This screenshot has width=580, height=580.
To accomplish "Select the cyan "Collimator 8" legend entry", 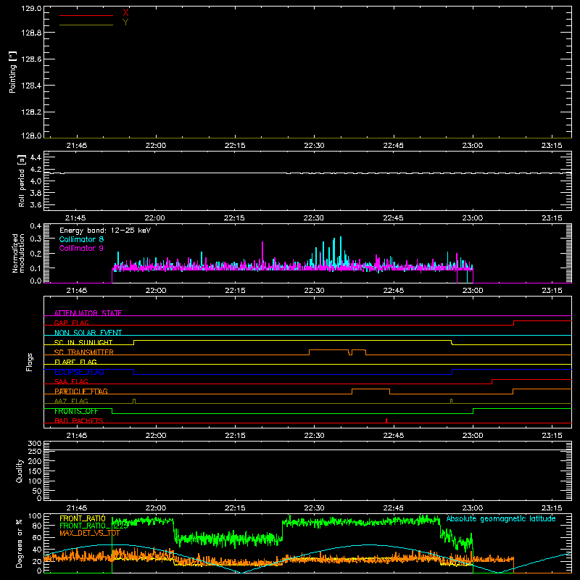I will click(x=81, y=239).
